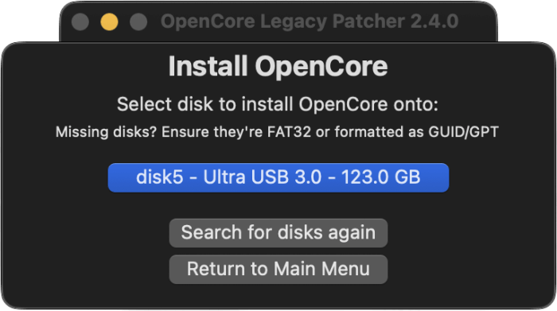Choose the 123.0 GB USB disk entry
The height and width of the screenshot is (311, 557).
pos(278,177)
